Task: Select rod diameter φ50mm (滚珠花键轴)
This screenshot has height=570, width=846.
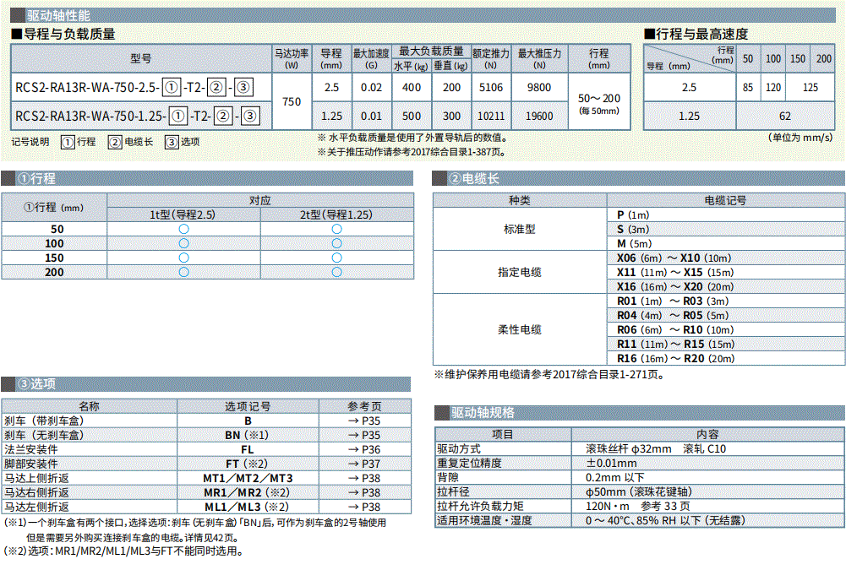Action: (639, 491)
